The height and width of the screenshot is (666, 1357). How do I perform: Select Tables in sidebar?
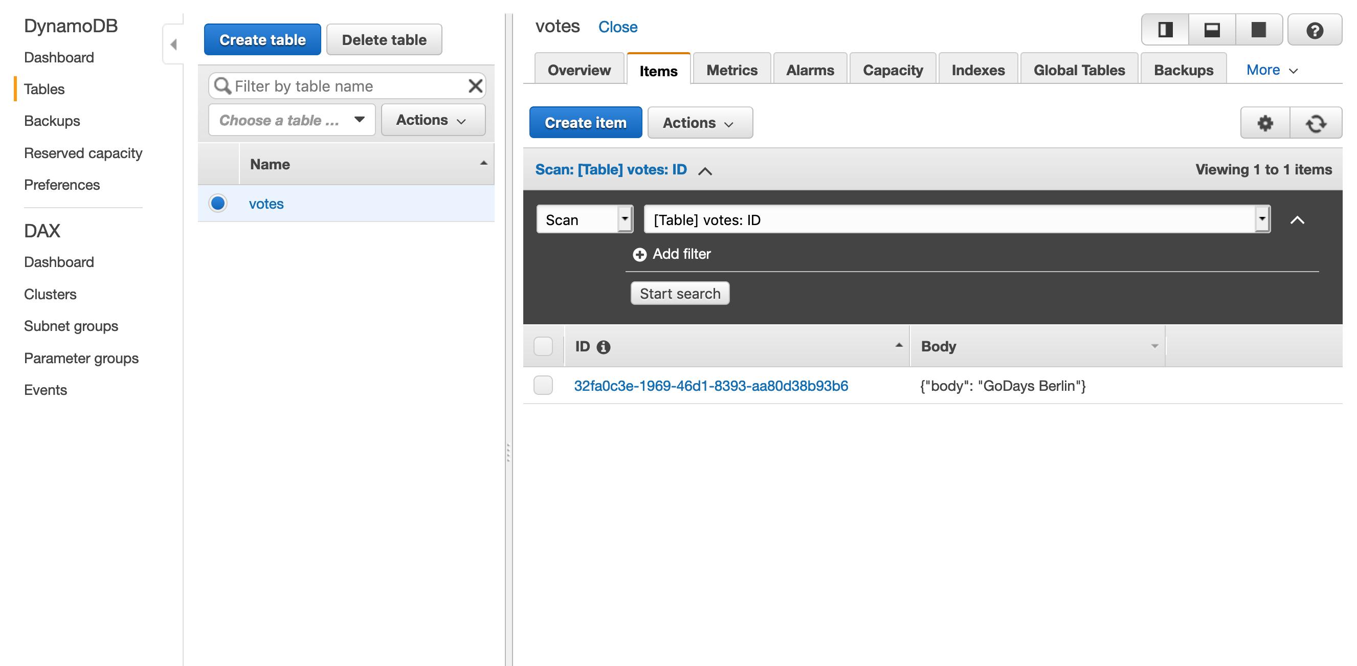tap(45, 88)
